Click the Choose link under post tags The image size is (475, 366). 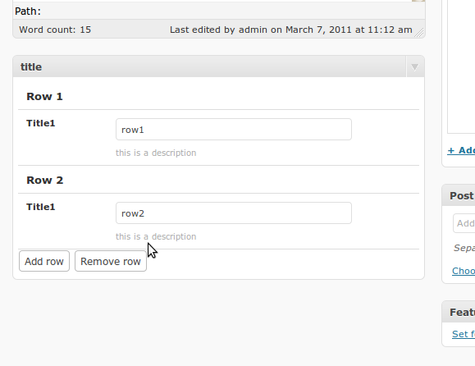coord(464,271)
